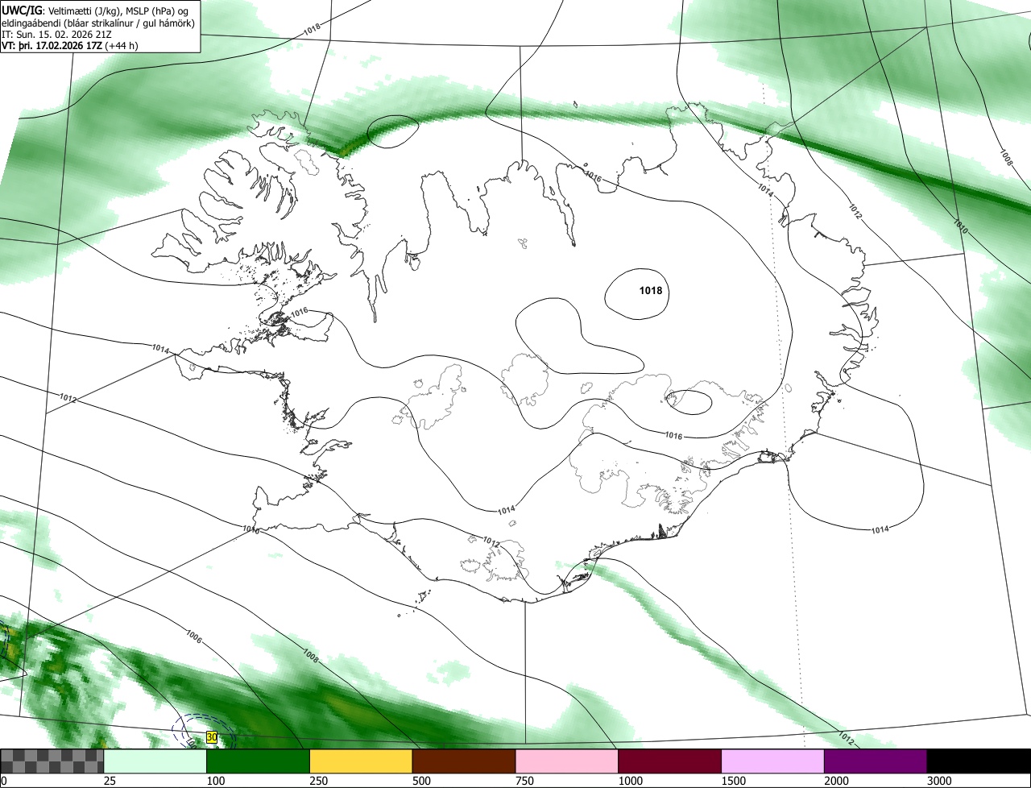Select the pale green 25–100 legend swatch
The image size is (1031, 788).
tap(155, 761)
